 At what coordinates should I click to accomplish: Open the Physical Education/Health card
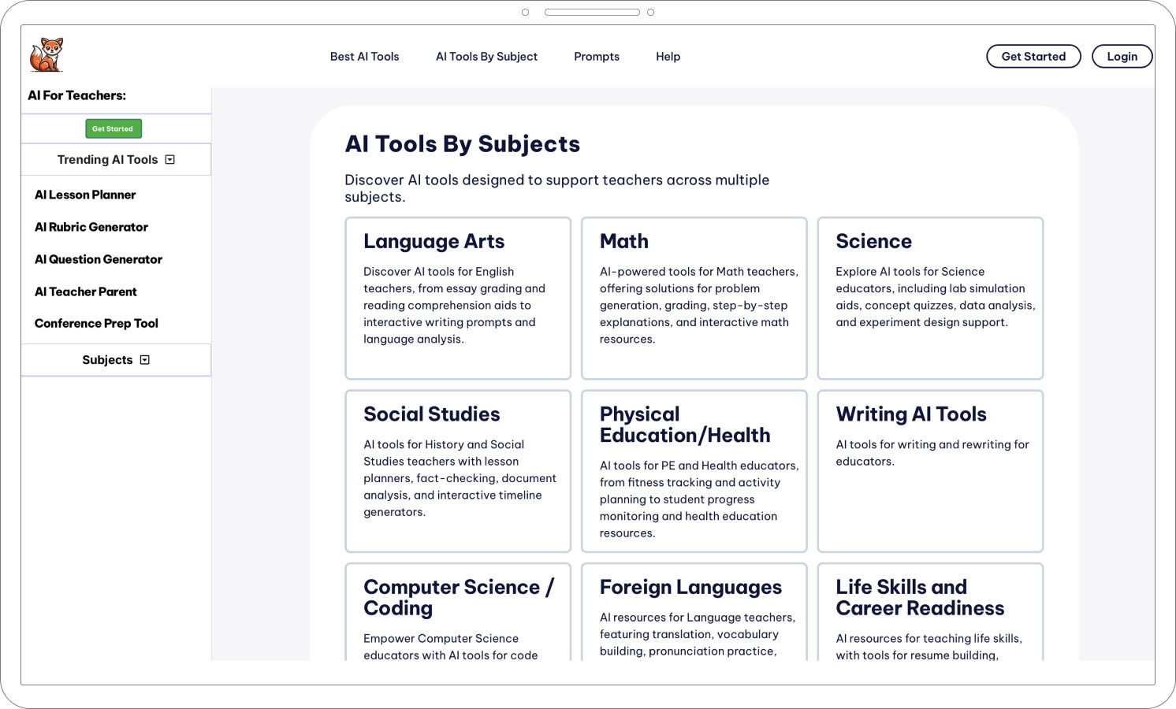point(694,471)
